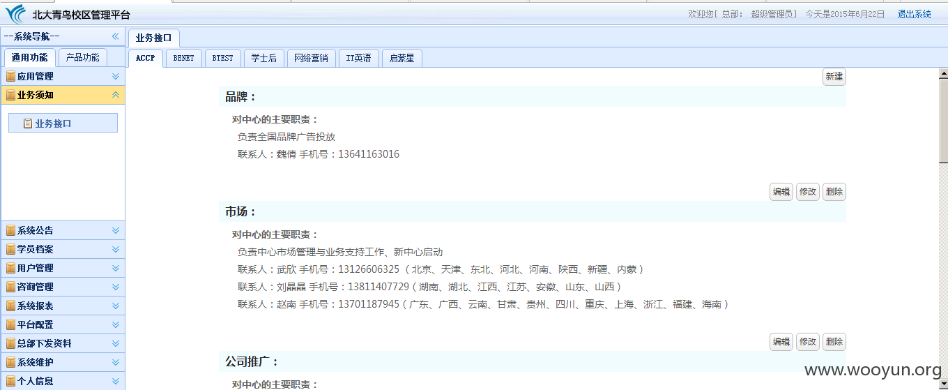Click the 咨询管理 folder icon

[x=10, y=287]
